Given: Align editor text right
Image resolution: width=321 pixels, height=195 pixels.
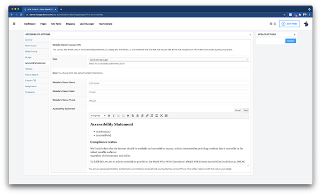Looking at the screenshot, I should pyautogui.click(x=142, y=116).
